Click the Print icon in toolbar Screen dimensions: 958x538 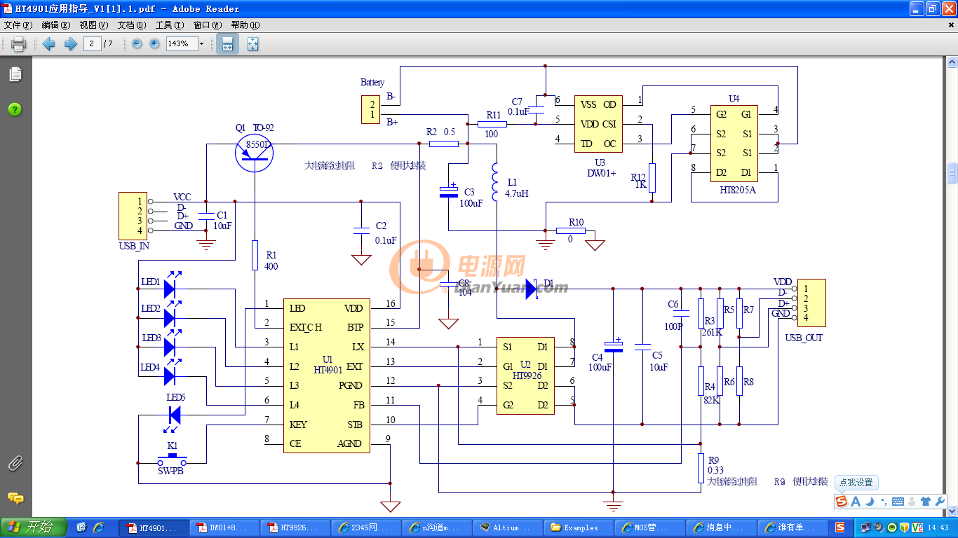point(18,44)
